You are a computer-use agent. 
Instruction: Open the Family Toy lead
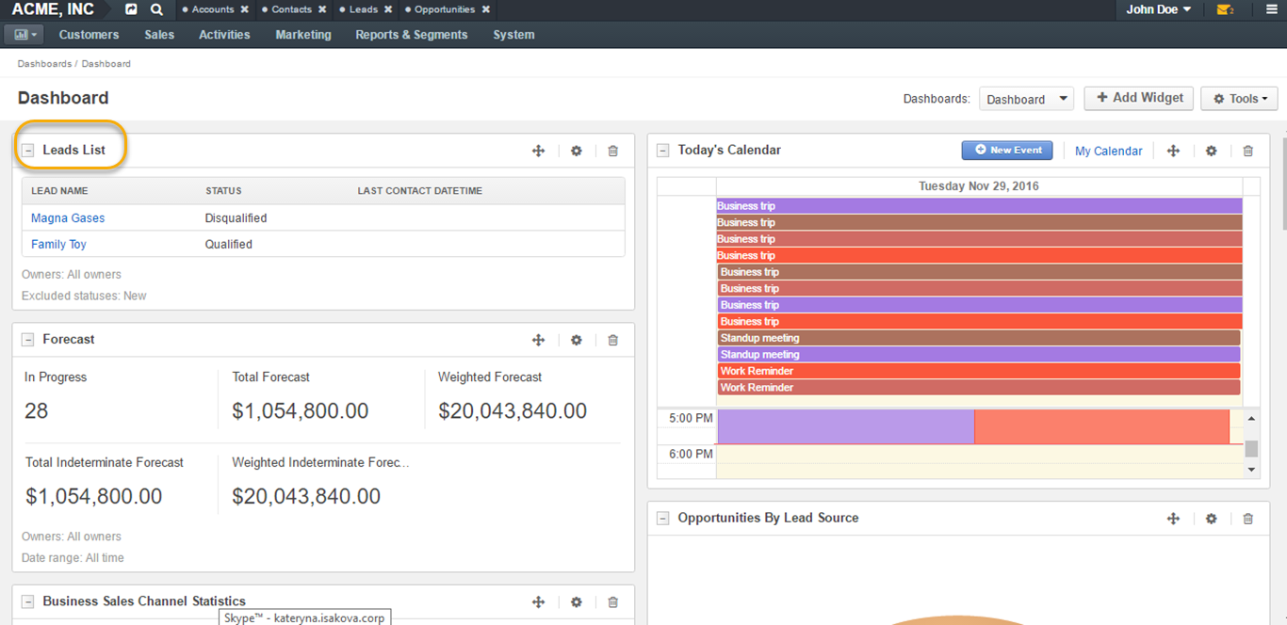(x=58, y=245)
